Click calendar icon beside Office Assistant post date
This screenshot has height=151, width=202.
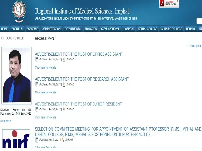[37, 59]
